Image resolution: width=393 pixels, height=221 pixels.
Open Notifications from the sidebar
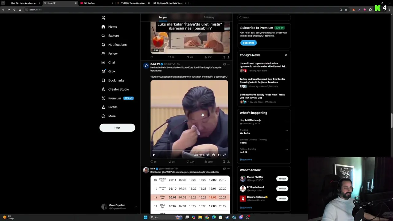pyautogui.click(x=114, y=45)
